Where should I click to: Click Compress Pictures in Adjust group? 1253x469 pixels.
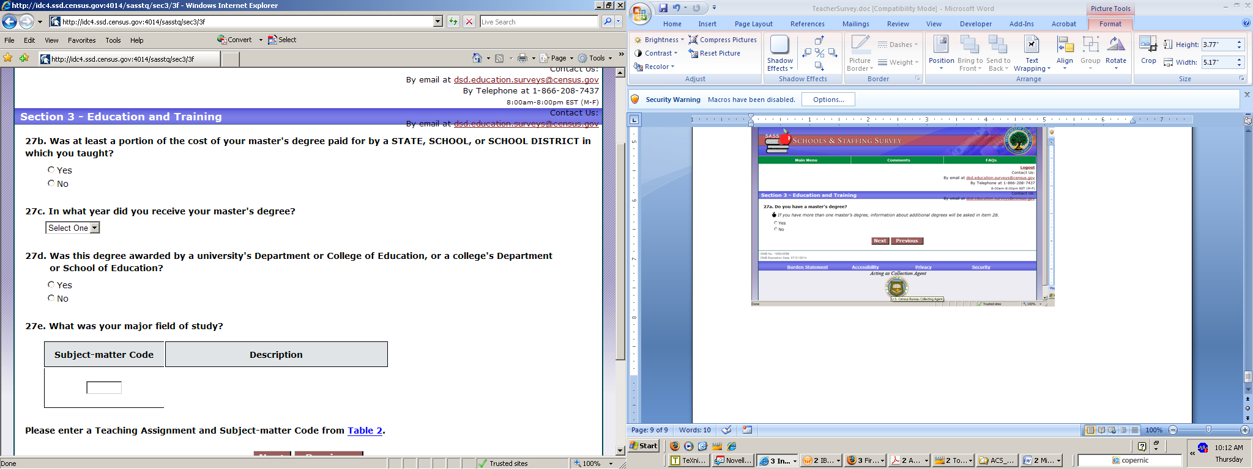(723, 40)
